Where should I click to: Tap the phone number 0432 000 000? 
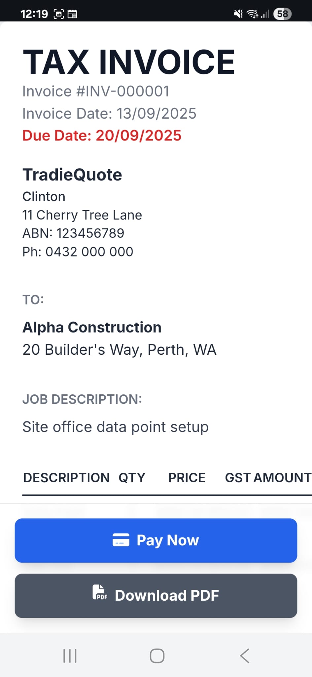78,252
